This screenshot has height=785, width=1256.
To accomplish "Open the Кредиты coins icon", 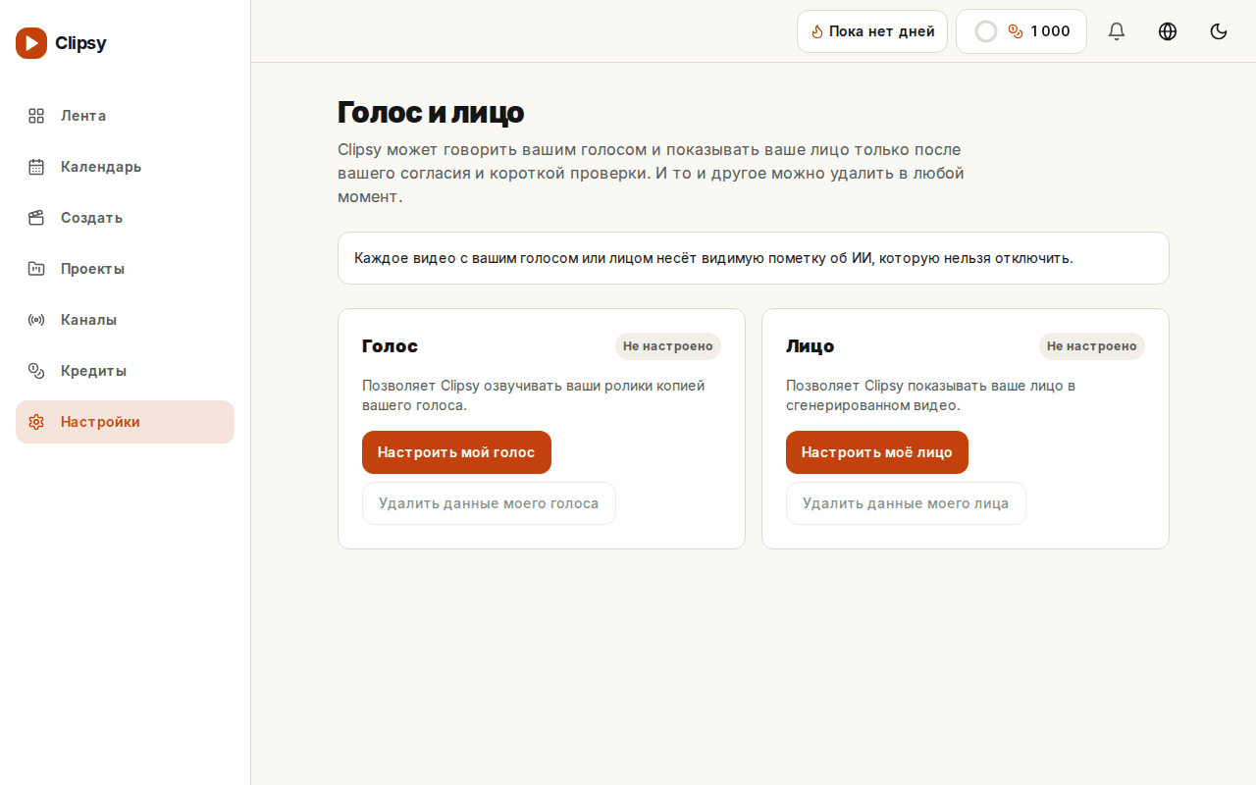I will [36, 371].
